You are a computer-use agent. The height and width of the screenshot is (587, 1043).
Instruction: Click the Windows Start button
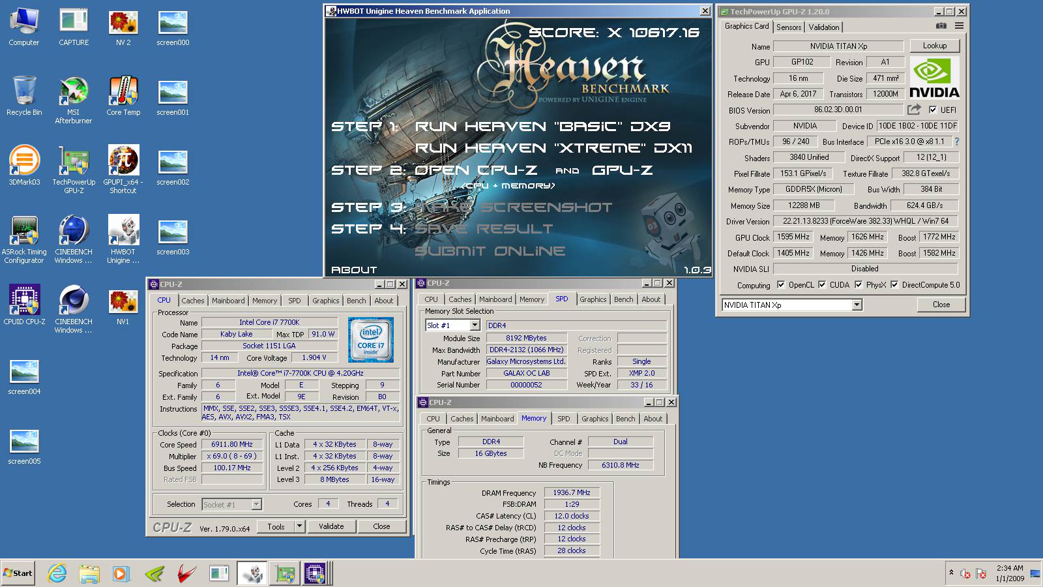click(18, 573)
